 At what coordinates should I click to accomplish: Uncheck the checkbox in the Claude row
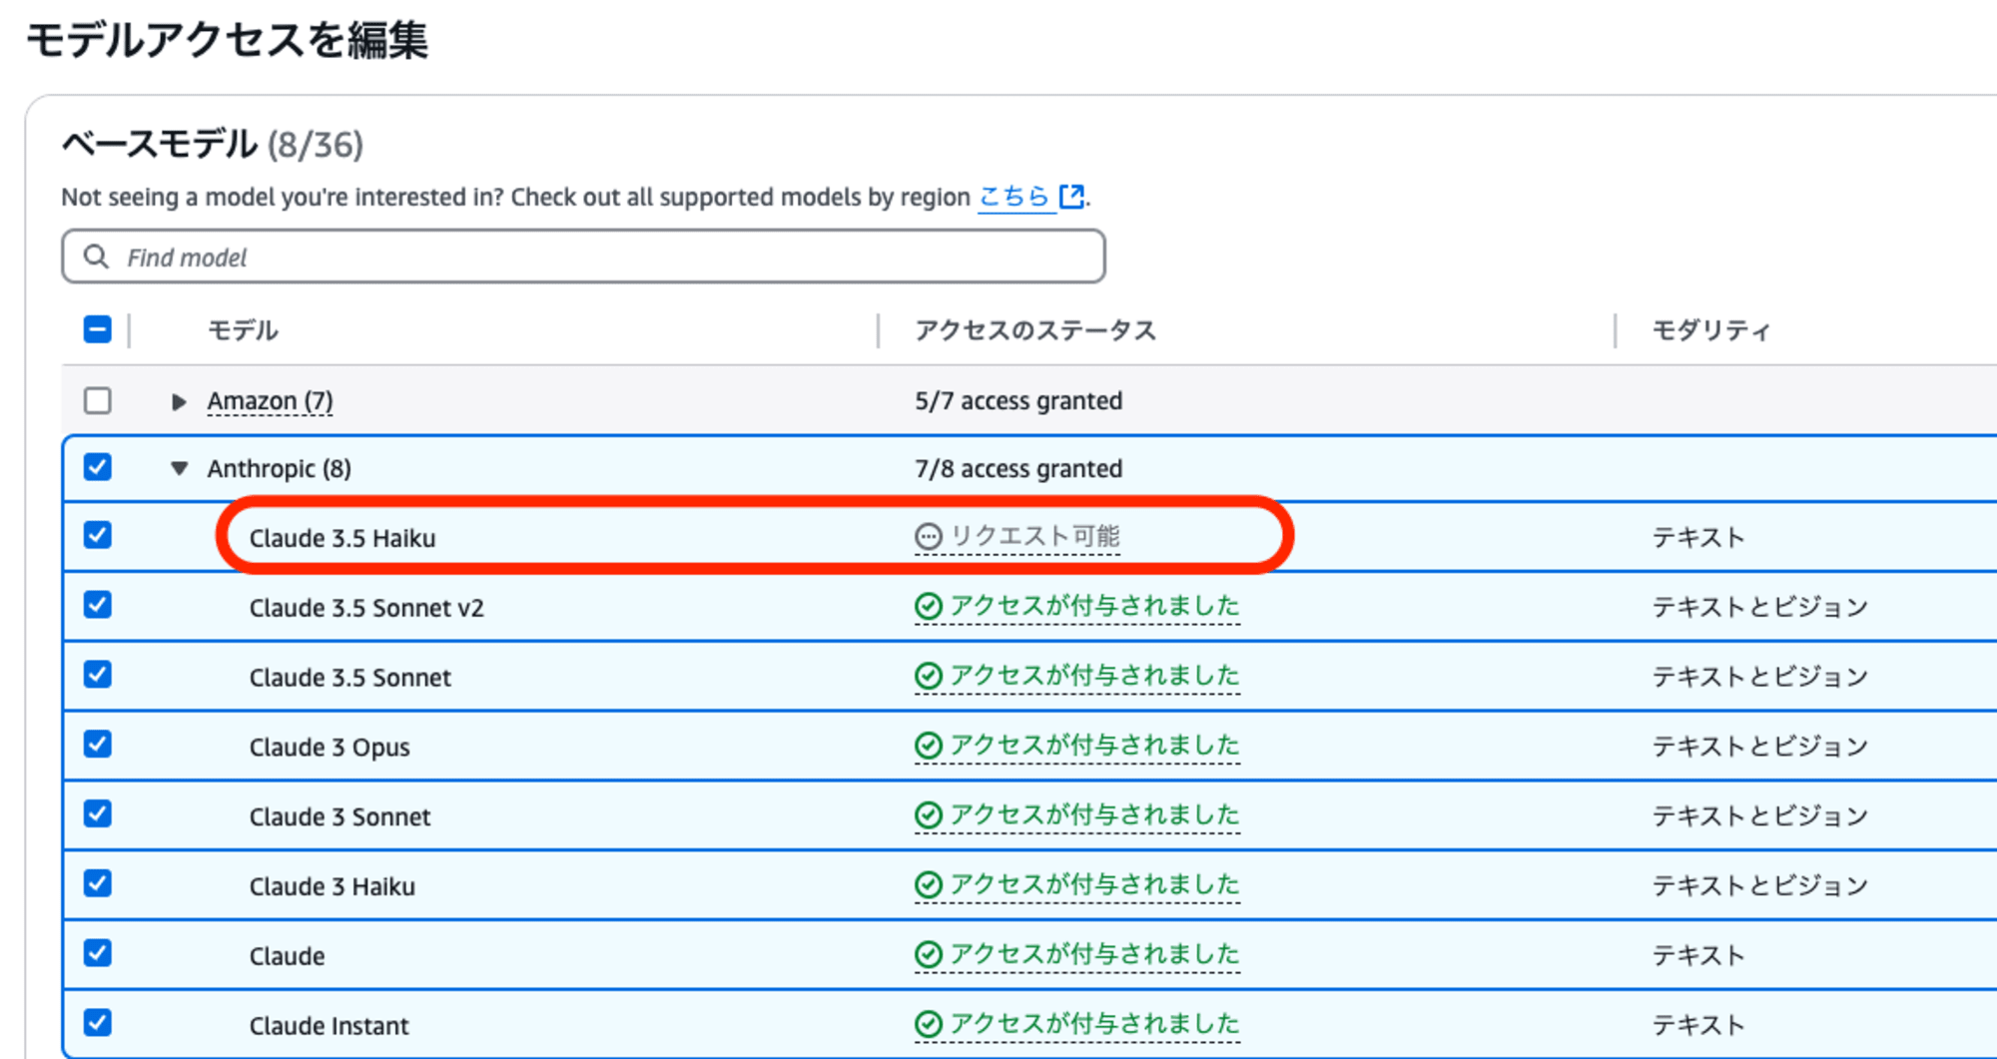pyautogui.click(x=98, y=953)
